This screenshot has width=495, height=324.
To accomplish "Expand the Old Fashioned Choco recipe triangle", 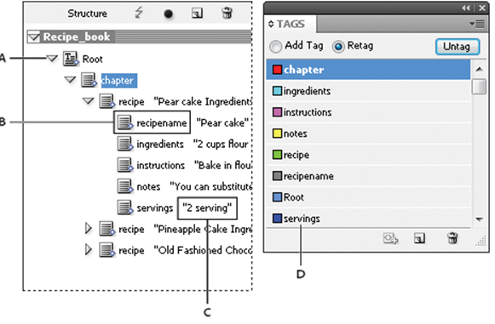I will [89, 250].
